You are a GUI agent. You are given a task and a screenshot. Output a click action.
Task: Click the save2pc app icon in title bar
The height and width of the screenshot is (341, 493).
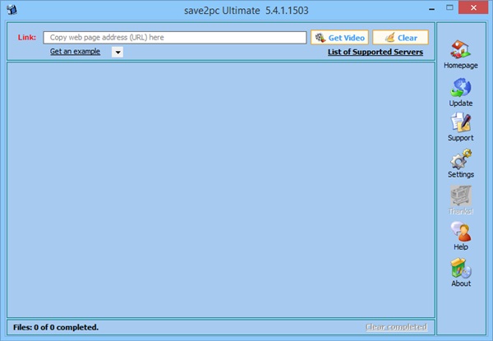[12, 10]
